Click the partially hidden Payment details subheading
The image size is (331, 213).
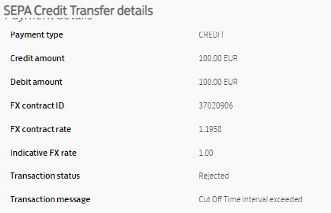[49, 19]
